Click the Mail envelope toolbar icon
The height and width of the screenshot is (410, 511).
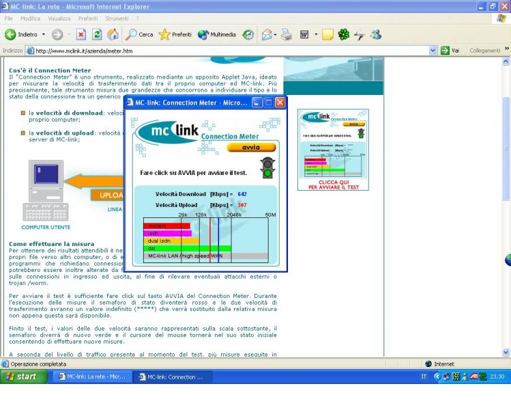[267, 34]
